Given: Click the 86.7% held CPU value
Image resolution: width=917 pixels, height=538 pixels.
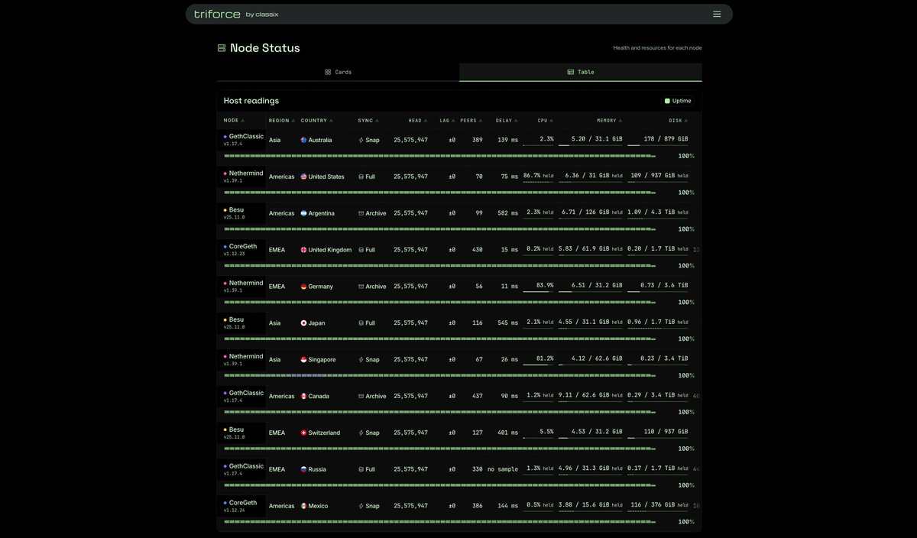Looking at the screenshot, I should [538, 176].
